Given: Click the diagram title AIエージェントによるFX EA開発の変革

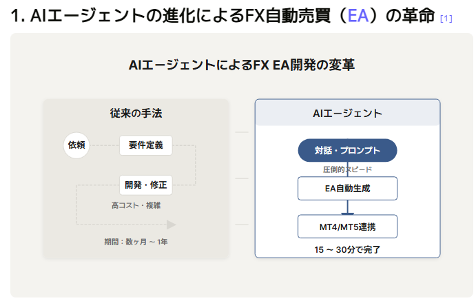Looking at the screenshot, I should (x=242, y=65).
